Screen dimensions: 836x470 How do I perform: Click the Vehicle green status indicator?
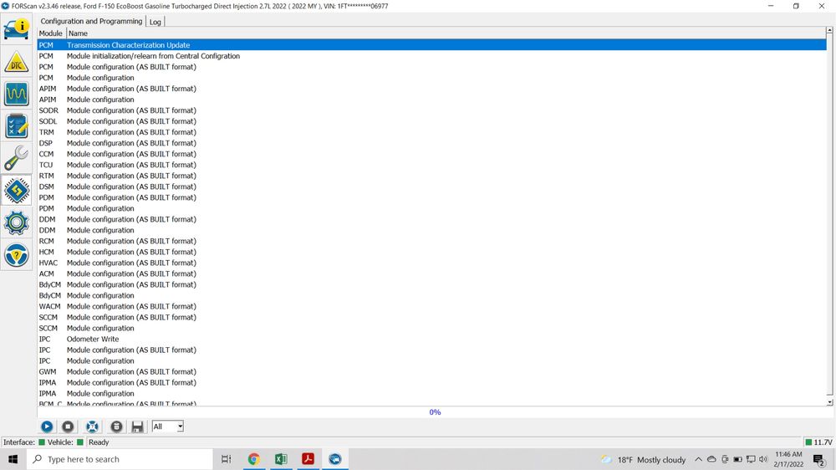(80, 442)
